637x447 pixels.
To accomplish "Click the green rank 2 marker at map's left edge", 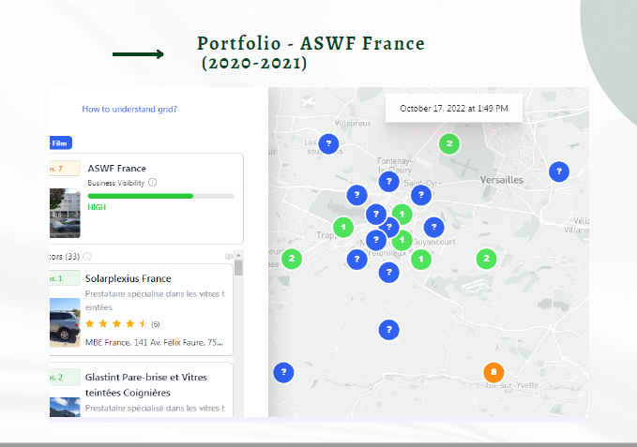I will 292,259.
